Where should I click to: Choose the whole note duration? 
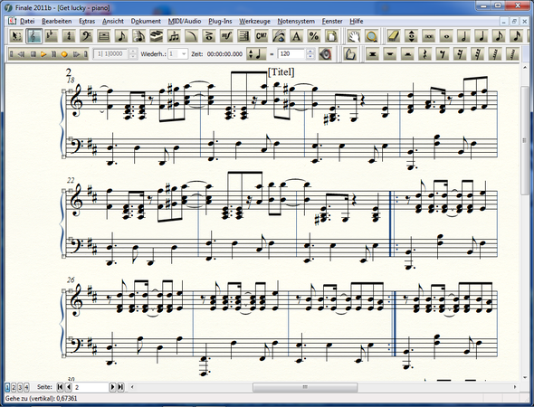pos(446,36)
